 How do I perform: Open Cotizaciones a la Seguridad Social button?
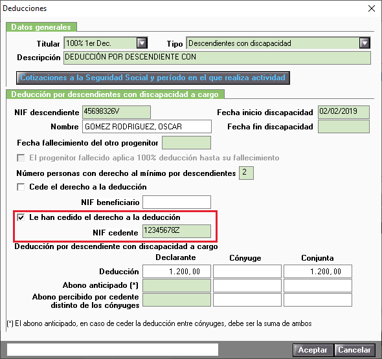[153, 78]
